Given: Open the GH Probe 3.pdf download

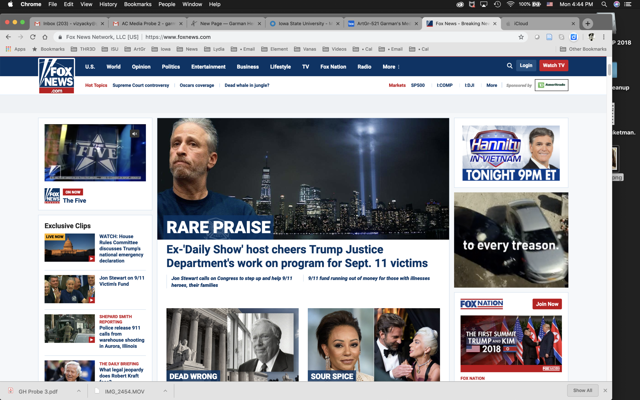Looking at the screenshot, I should [38, 392].
